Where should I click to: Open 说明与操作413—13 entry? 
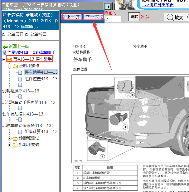click(21, 91)
